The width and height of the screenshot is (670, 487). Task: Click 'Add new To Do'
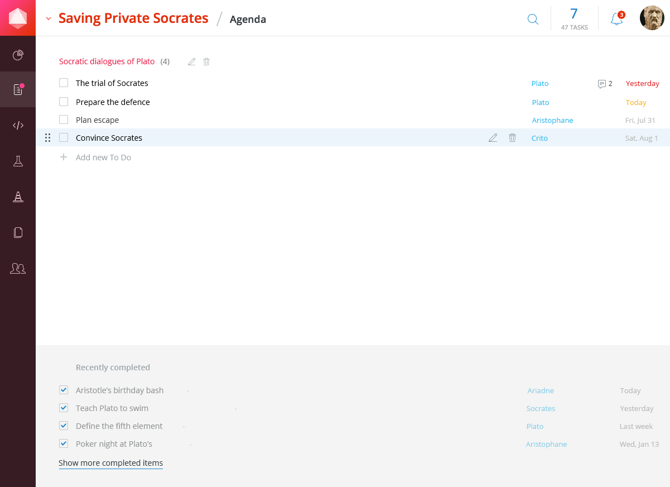(x=103, y=157)
